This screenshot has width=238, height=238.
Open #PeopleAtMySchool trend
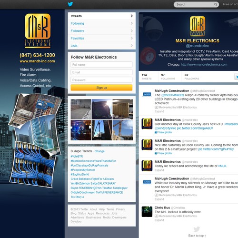tap(83, 170)
